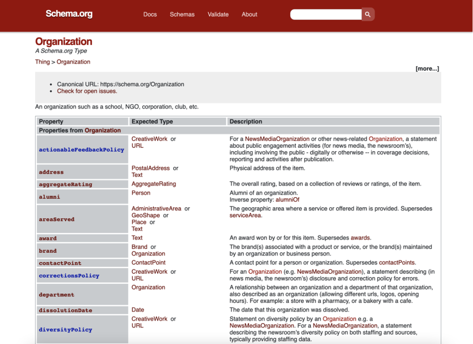Expand the [more...] section
The height and width of the screenshot is (344, 473).
(427, 68)
